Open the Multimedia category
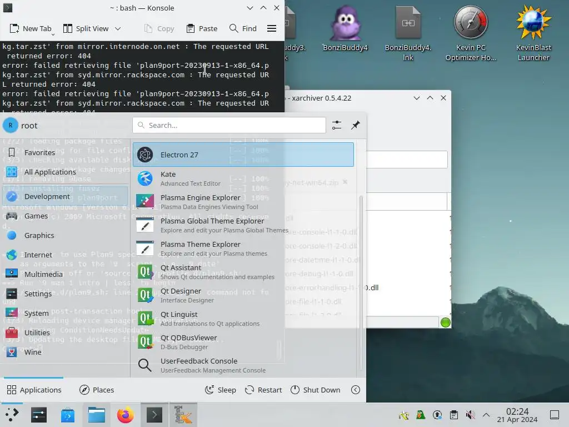 (x=65, y=274)
